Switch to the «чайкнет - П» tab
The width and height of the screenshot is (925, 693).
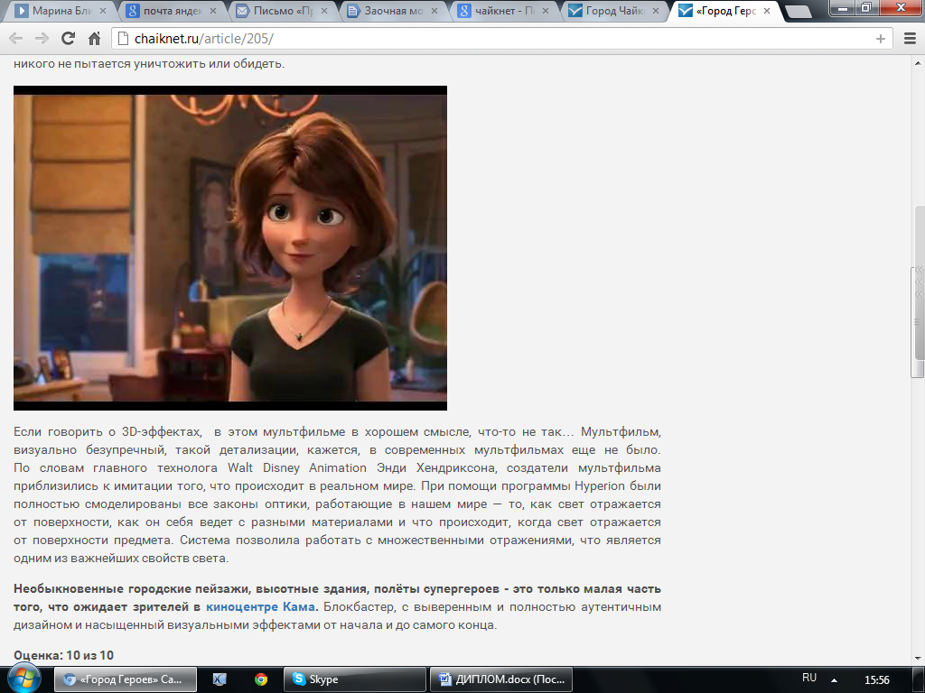click(499, 11)
